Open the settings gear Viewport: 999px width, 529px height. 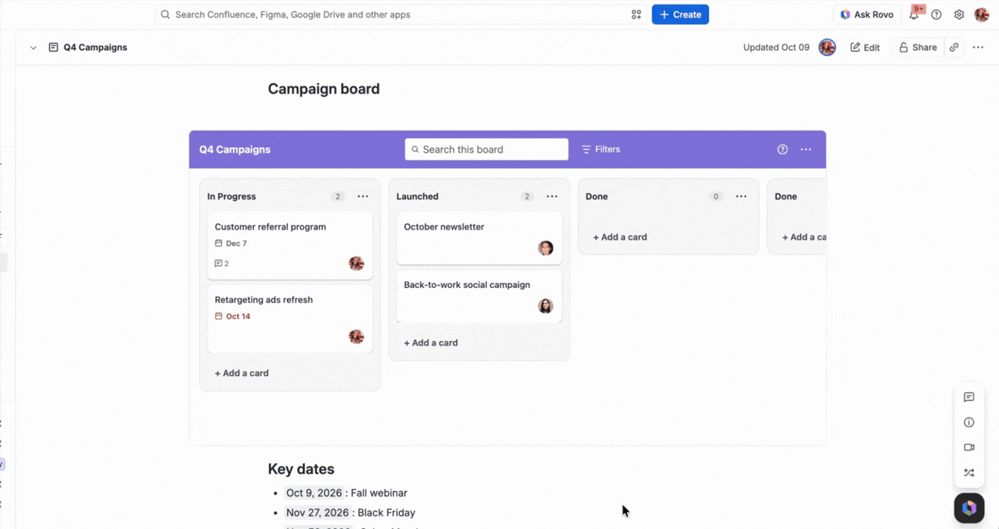959,14
